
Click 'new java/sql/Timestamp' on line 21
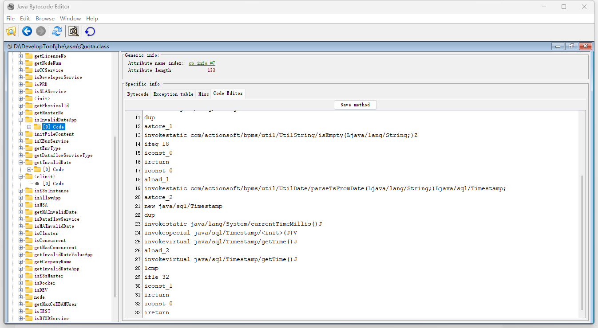[183, 206]
